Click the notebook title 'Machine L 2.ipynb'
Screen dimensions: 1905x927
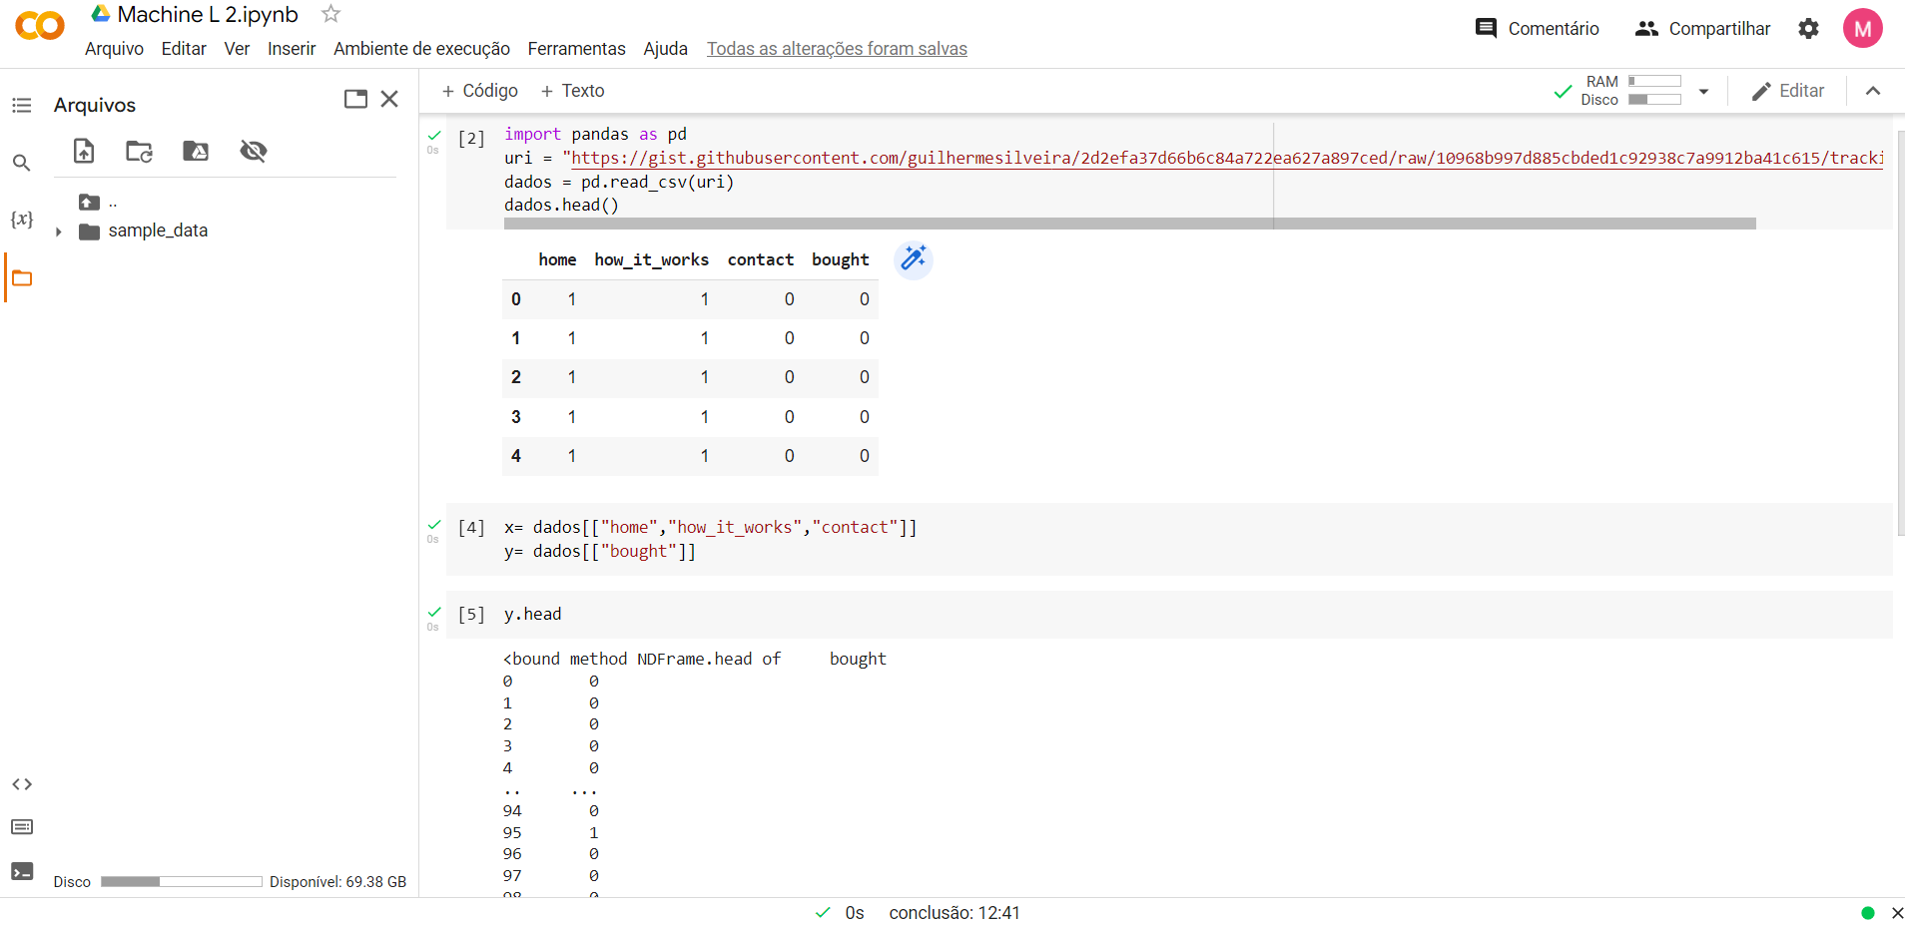point(208,14)
